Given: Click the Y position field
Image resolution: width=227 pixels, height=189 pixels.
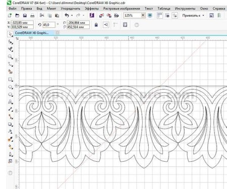Looking at the screenshot, I should pos(22,27).
